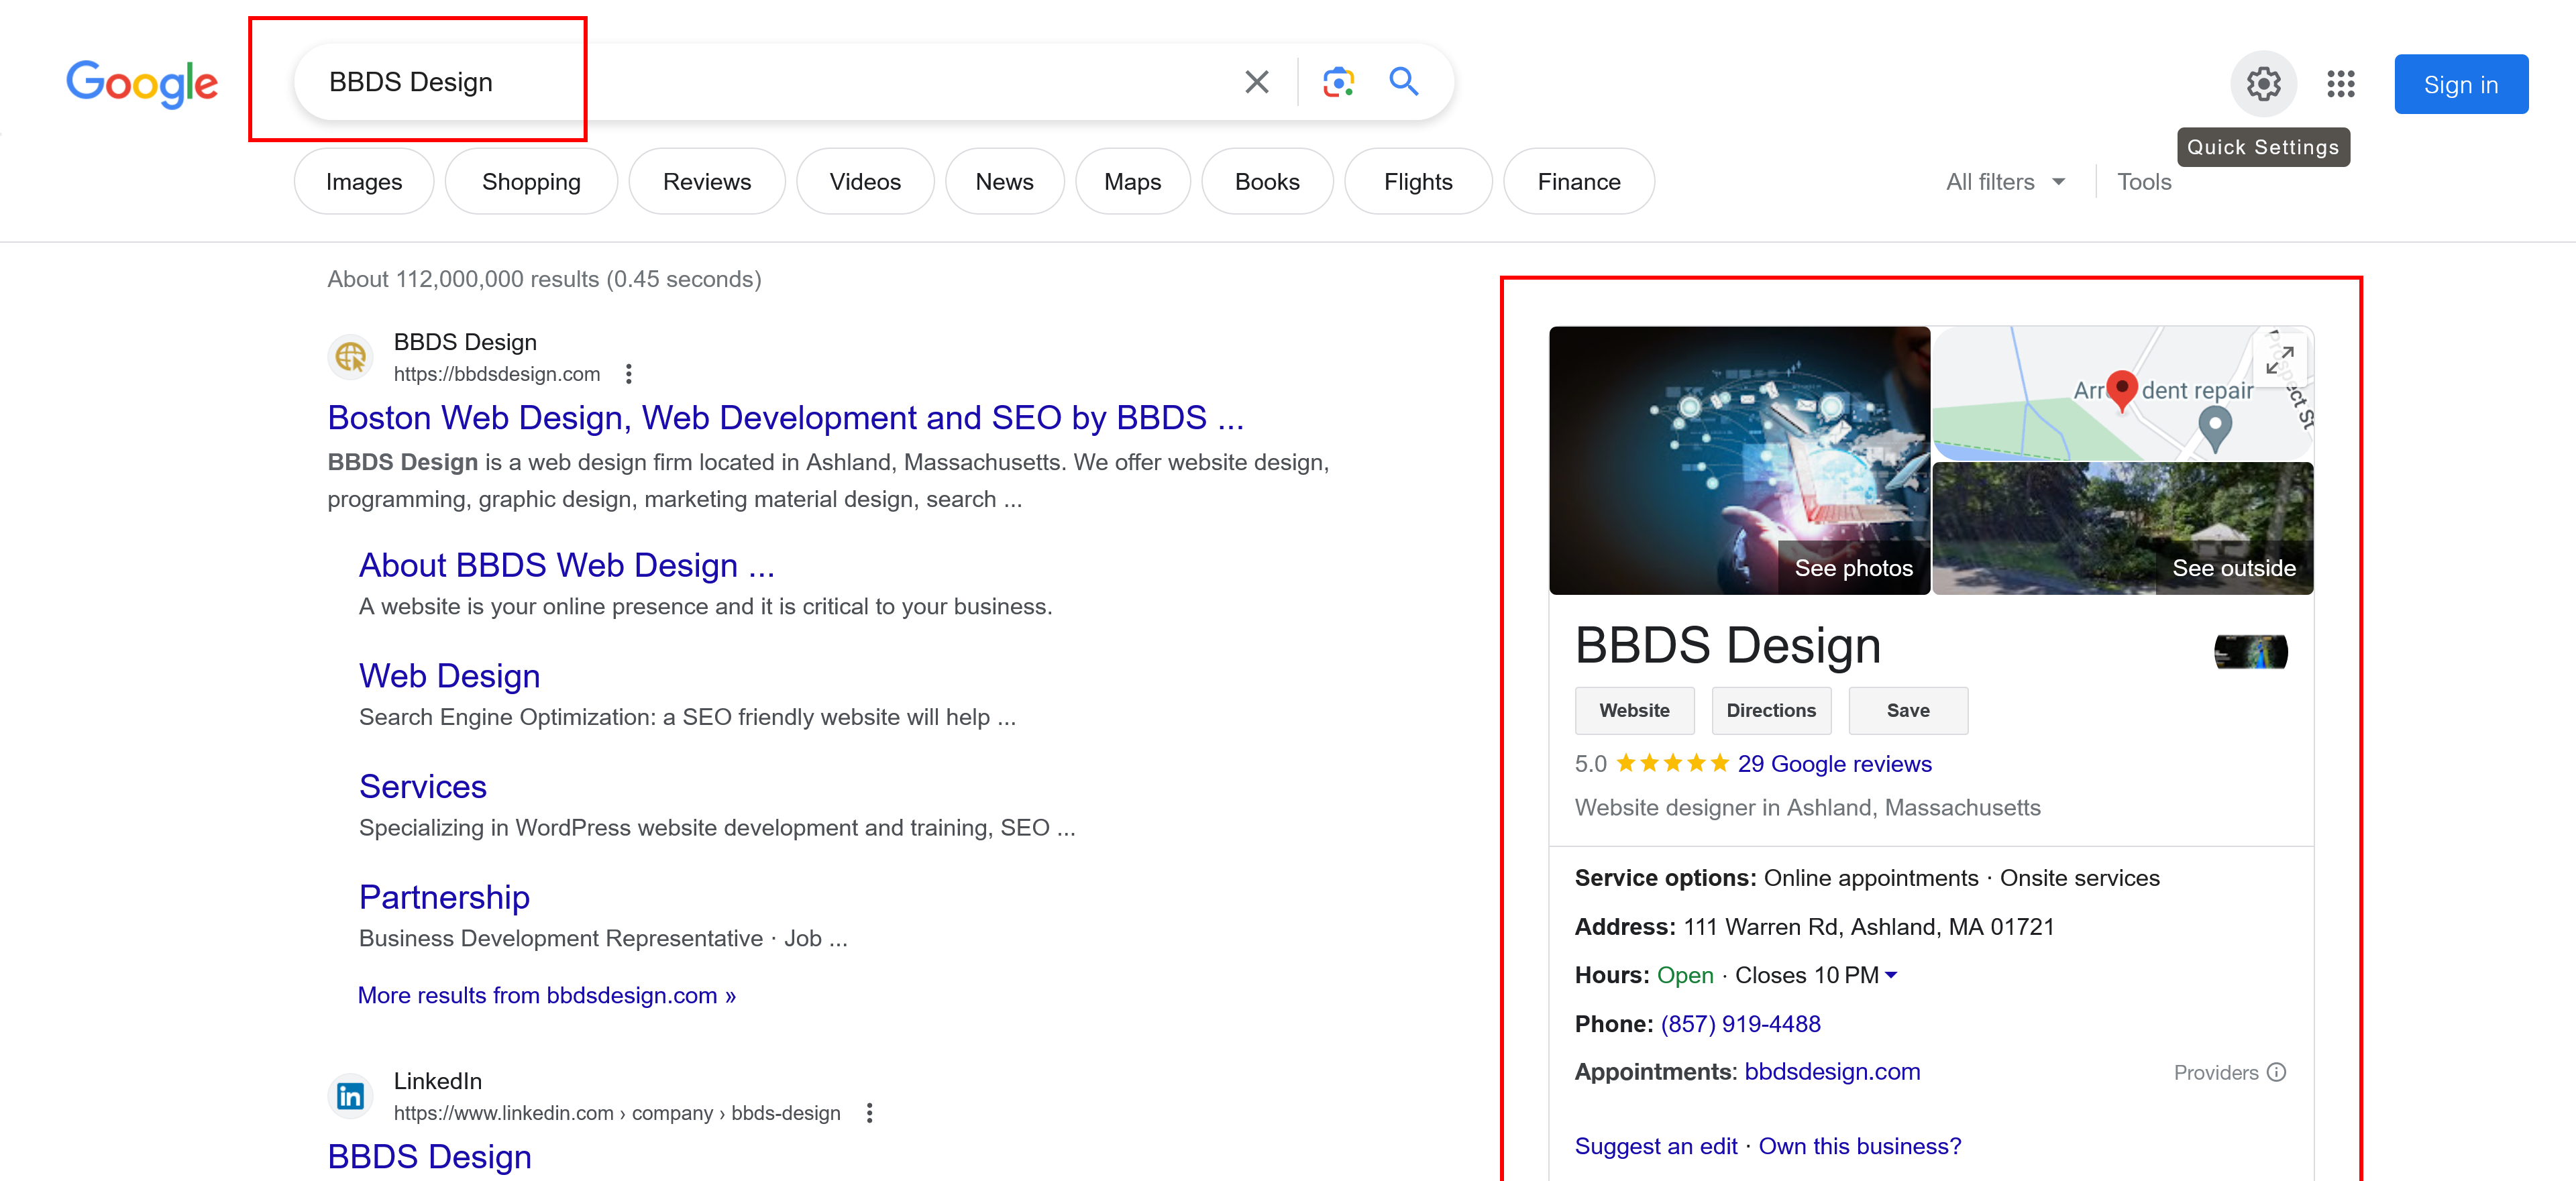
Task: Expand the map with the arrows icon
Action: point(2279,360)
